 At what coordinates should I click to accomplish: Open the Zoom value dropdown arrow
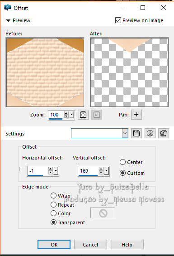point(72,115)
